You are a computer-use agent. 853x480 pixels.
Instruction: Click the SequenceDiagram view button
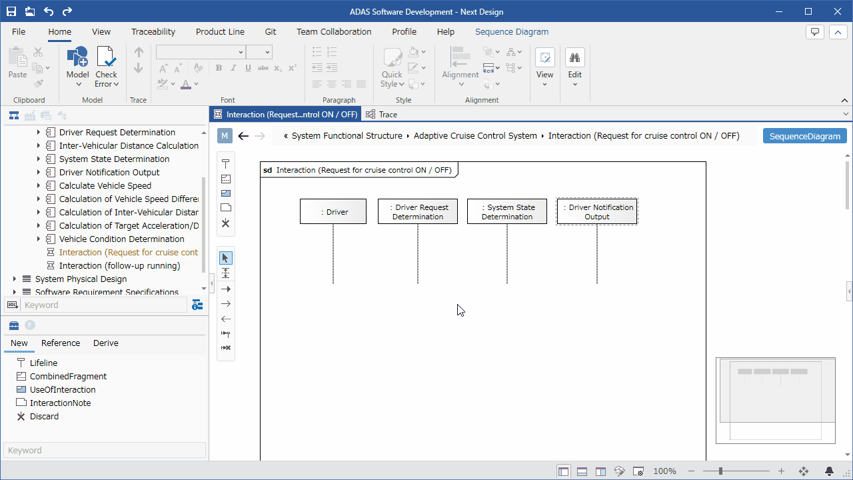(x=805, y=136)
